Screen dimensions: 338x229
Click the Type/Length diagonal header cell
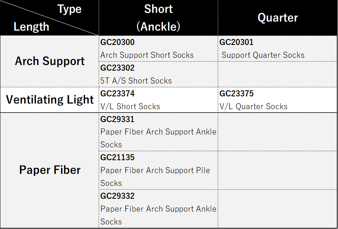click(49, 18)
